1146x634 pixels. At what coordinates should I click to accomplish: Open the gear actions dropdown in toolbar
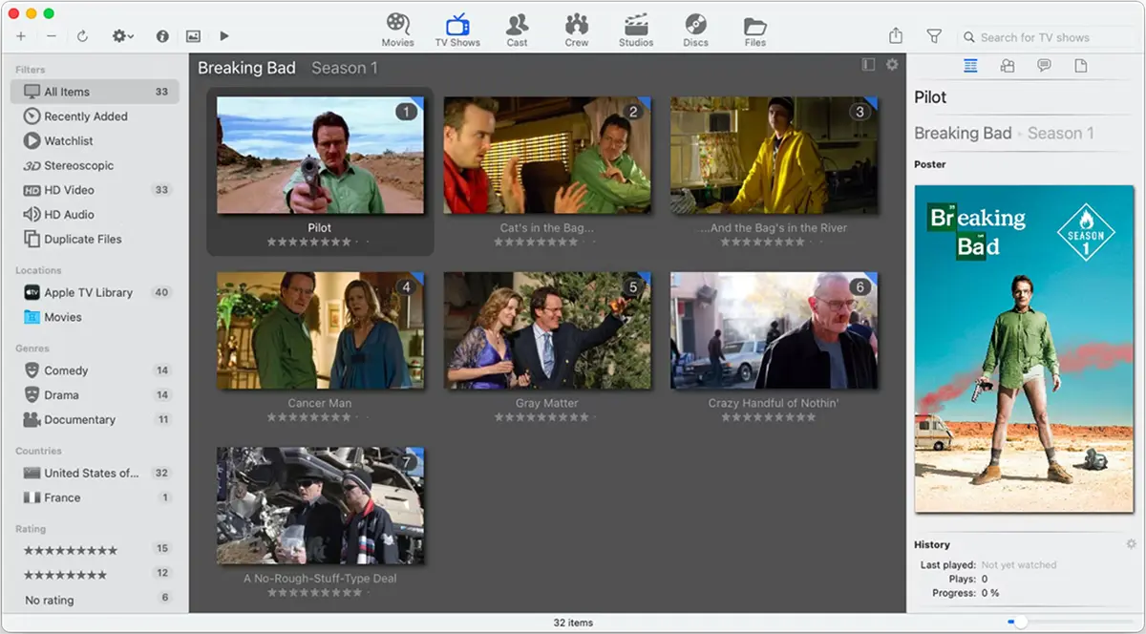(x=123, y=36)
